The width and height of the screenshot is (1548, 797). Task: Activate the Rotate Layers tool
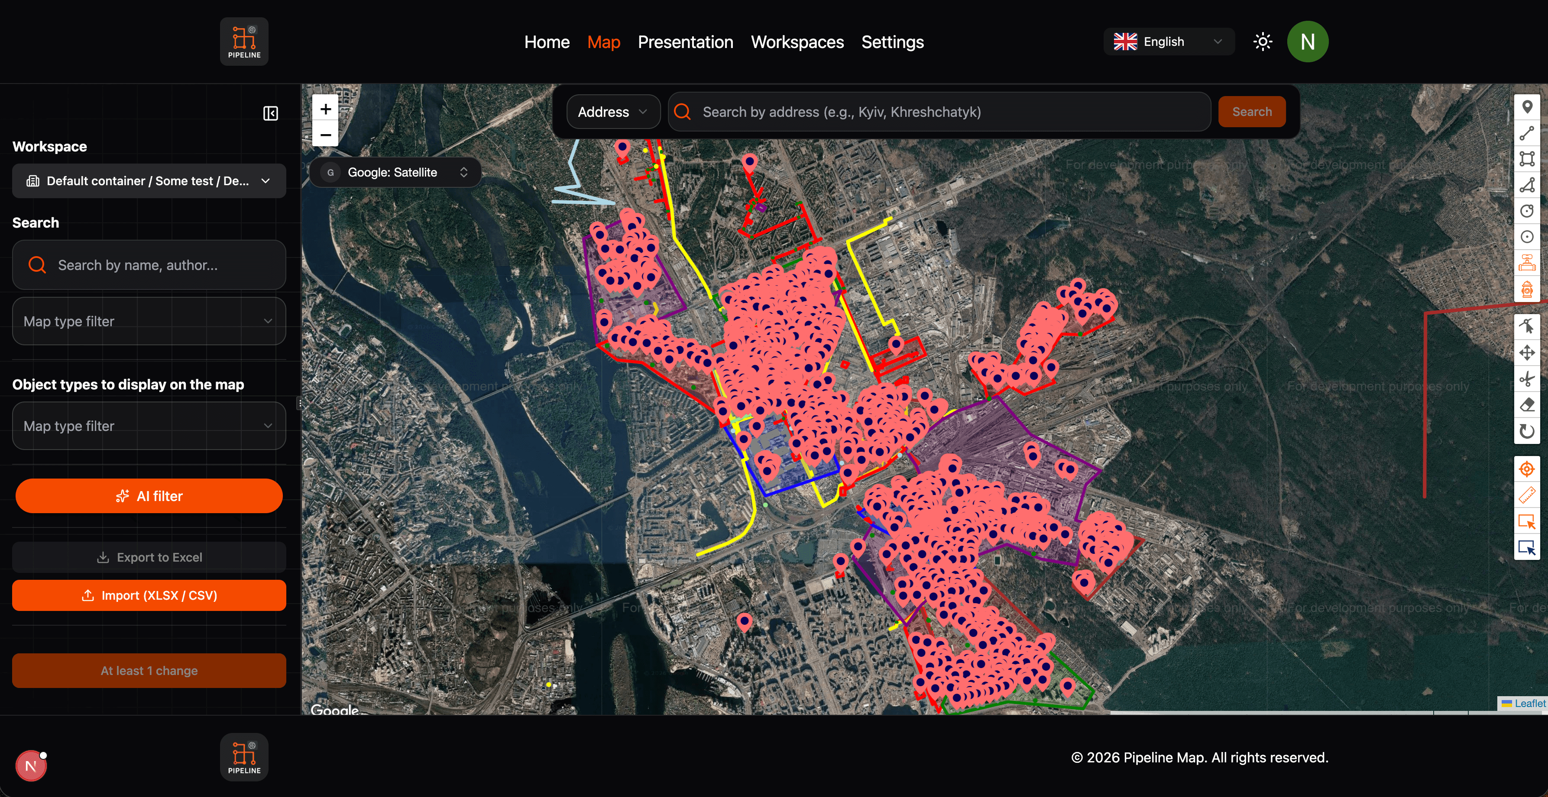pos(1527,431)
